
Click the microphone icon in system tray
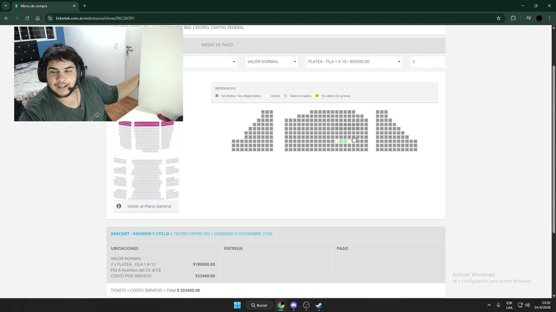click(x=498, y=305)
